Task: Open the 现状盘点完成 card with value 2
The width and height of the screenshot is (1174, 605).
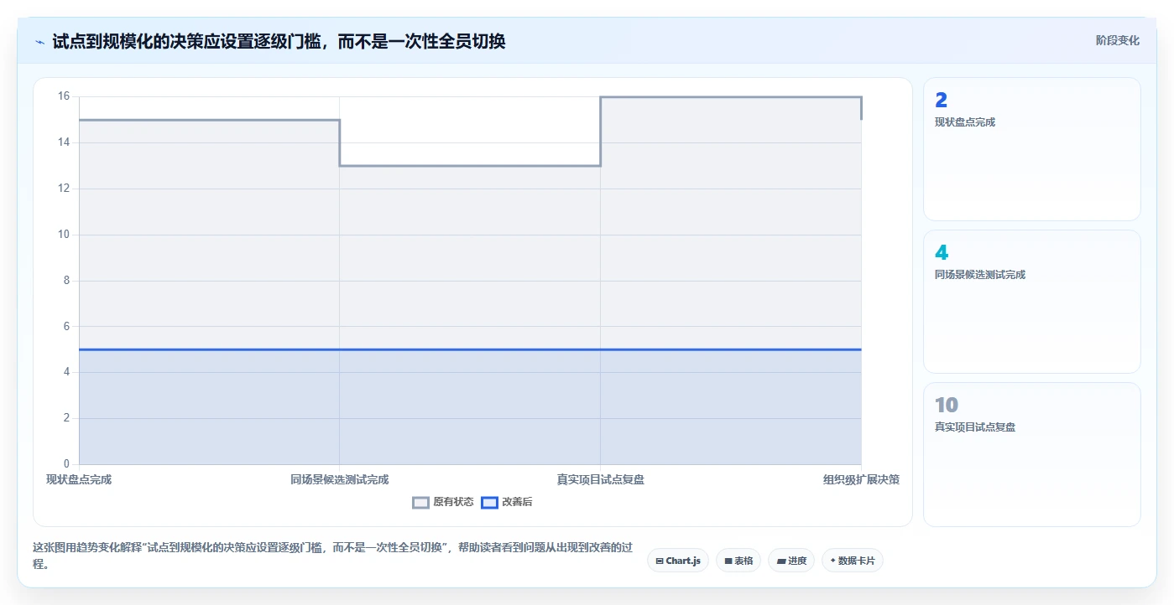Action: 1032,149
